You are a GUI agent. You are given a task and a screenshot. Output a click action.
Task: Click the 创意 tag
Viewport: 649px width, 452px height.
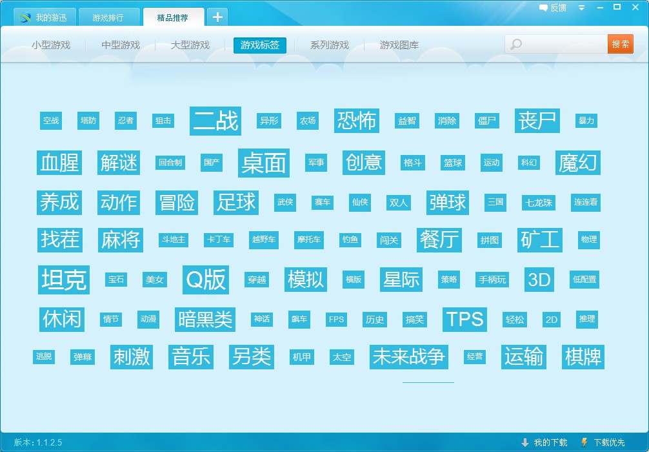tap(364, 163)
